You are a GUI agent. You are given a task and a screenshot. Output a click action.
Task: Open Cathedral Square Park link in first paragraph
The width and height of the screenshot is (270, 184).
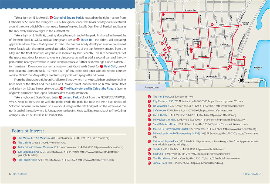pos(67,18)
